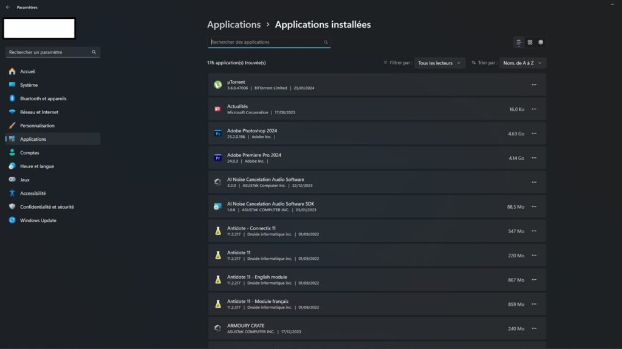The image size is (622, 349).
Task: Click the Applications breadcrumb link
Action: [234, 25]
